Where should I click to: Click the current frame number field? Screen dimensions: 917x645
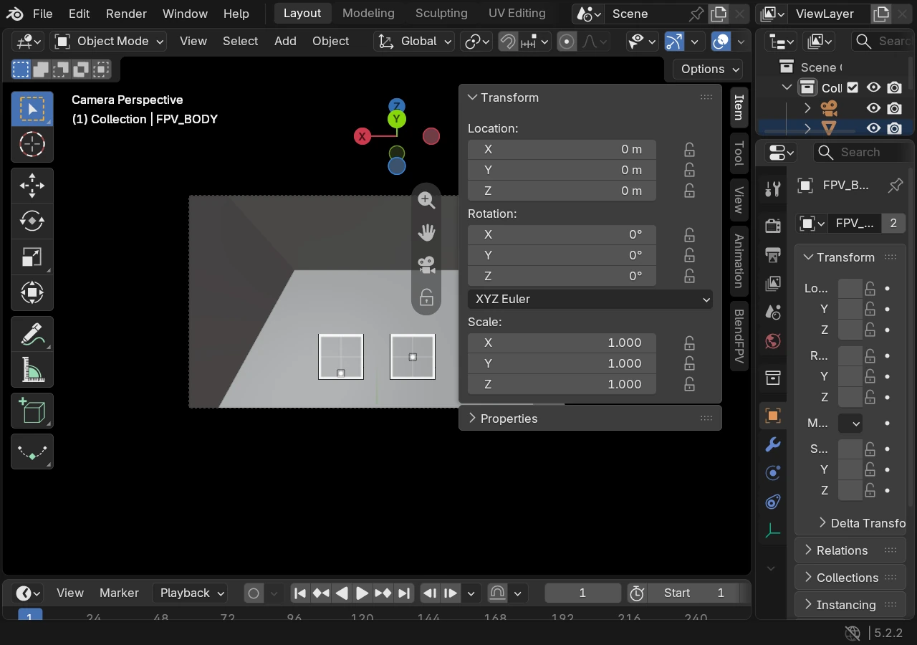pos(582,593)
